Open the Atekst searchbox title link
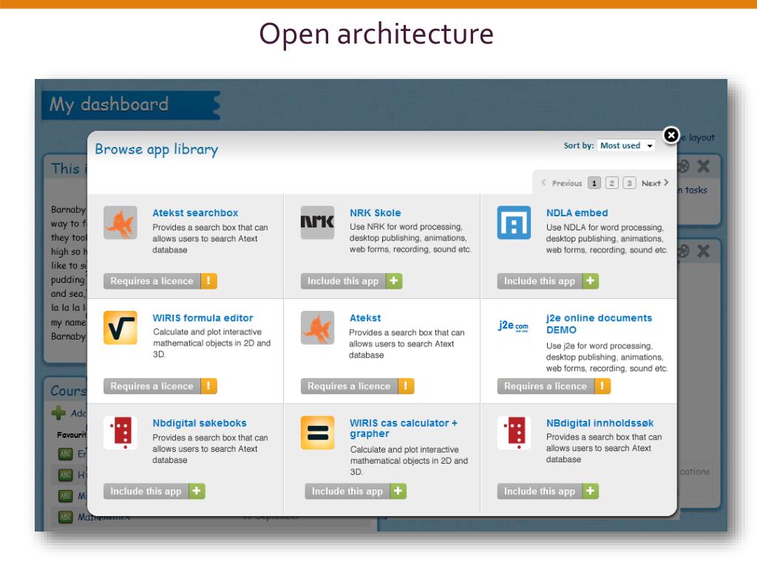757x567 pixels. pos(195,213)
